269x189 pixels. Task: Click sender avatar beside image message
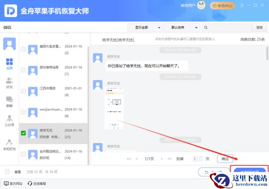(98, 85)
